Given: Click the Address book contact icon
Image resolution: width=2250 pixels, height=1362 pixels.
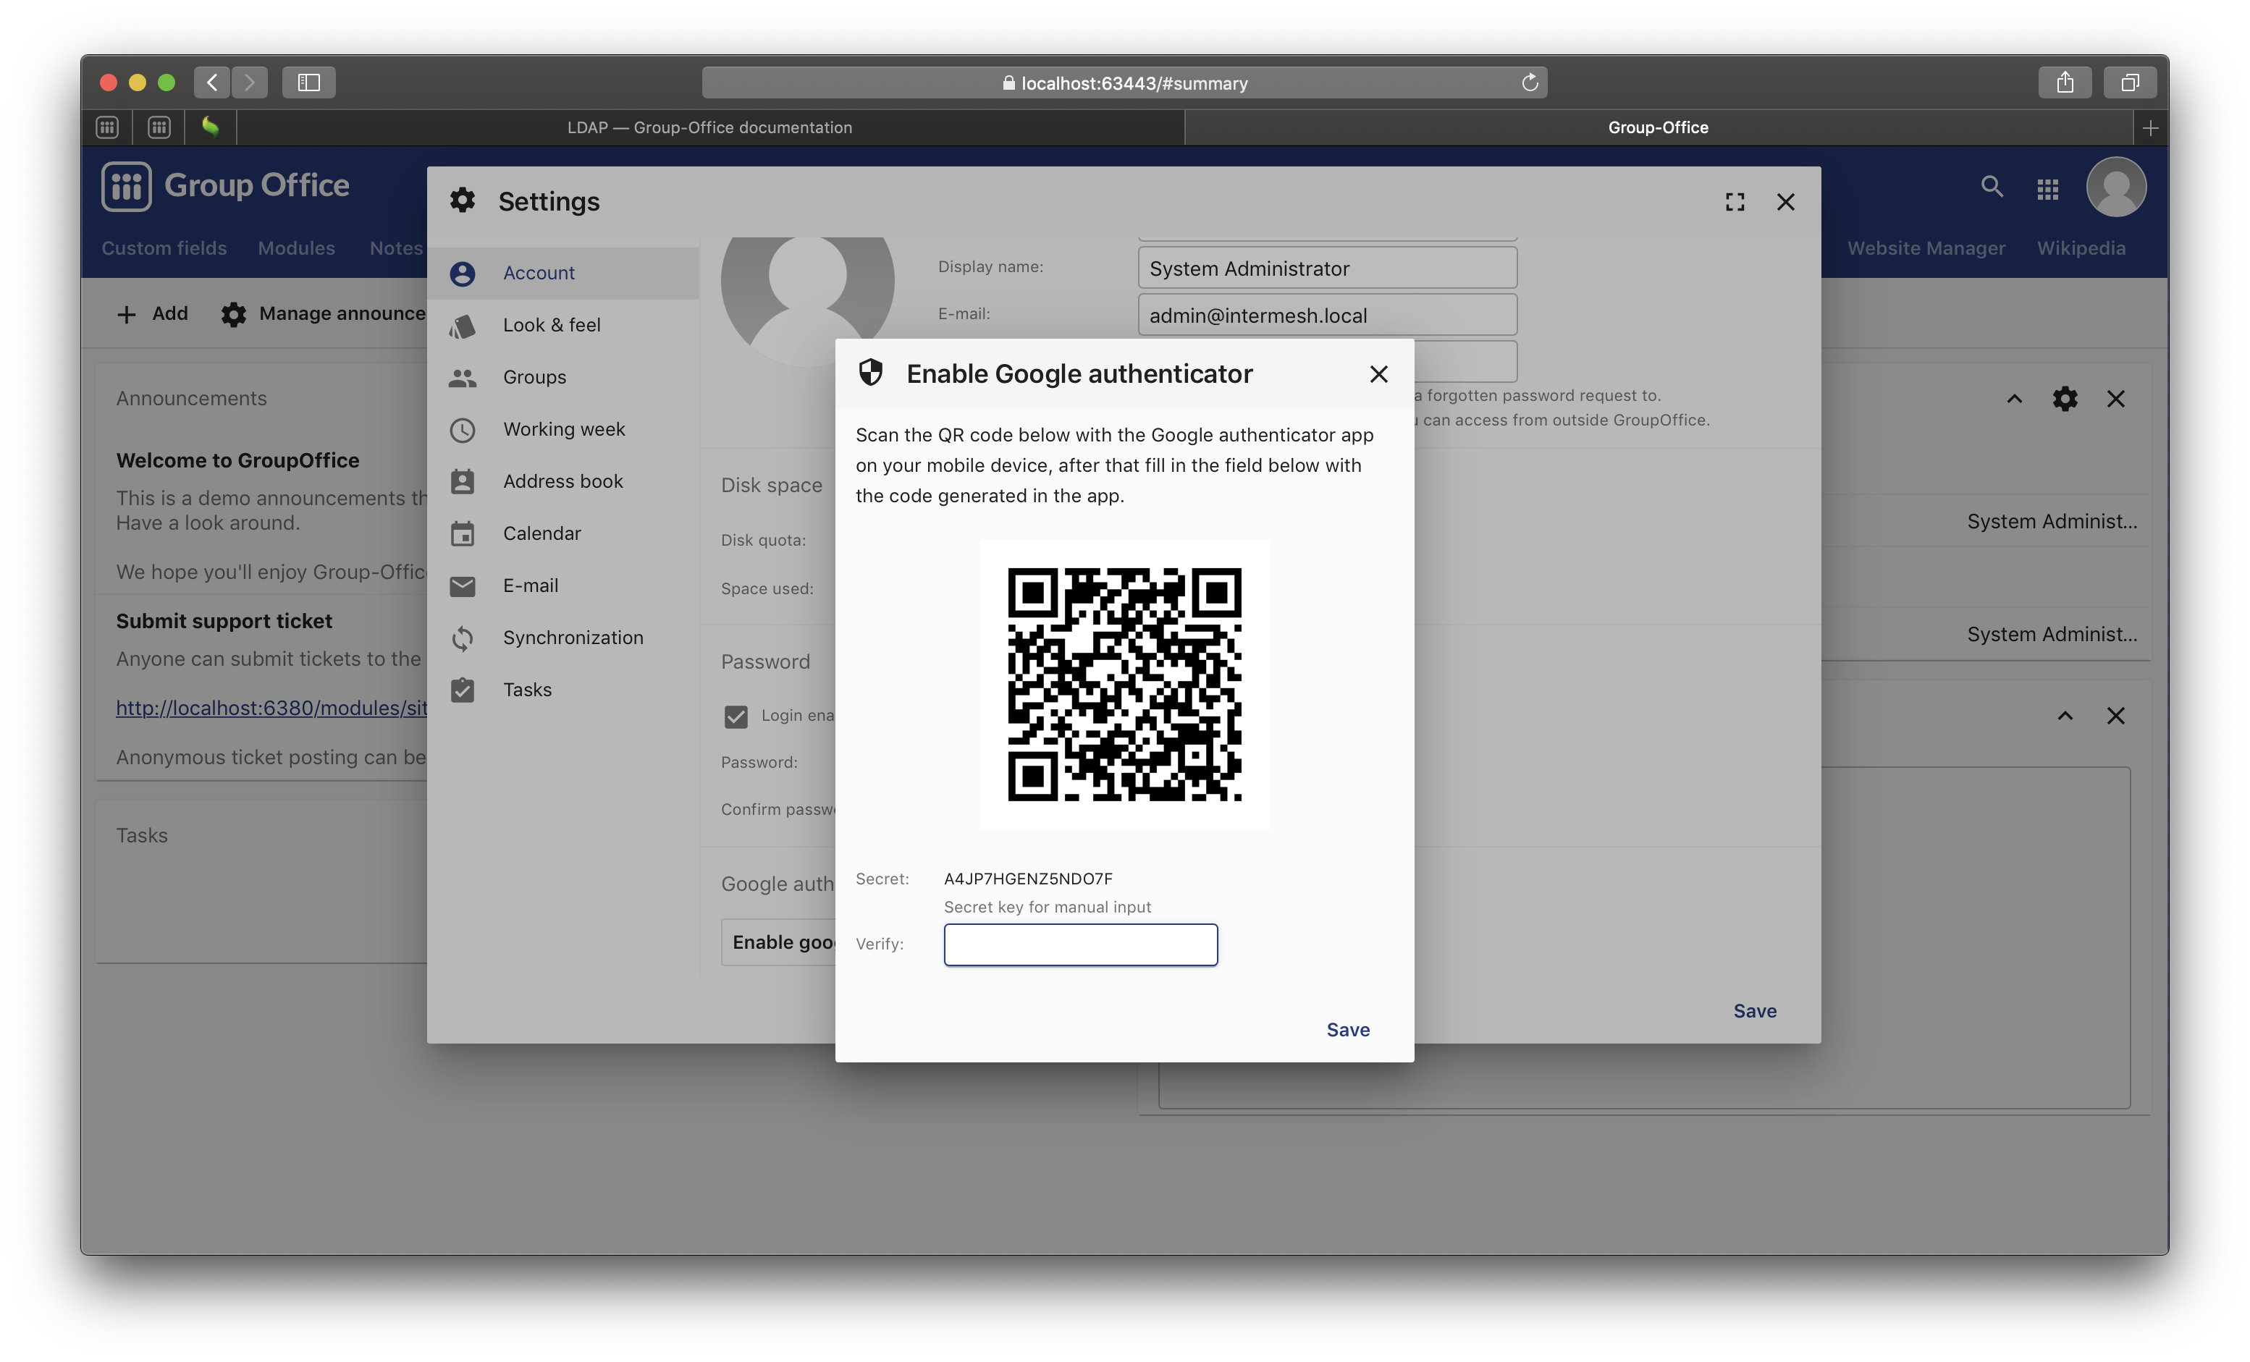Looking at the screenshot, I should [462, 481].
